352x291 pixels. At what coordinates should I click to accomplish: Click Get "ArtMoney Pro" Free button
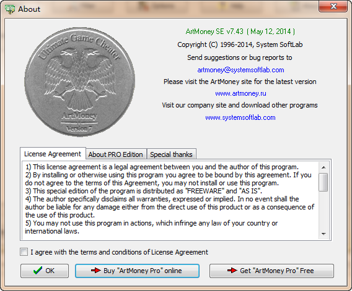[271, 271]
